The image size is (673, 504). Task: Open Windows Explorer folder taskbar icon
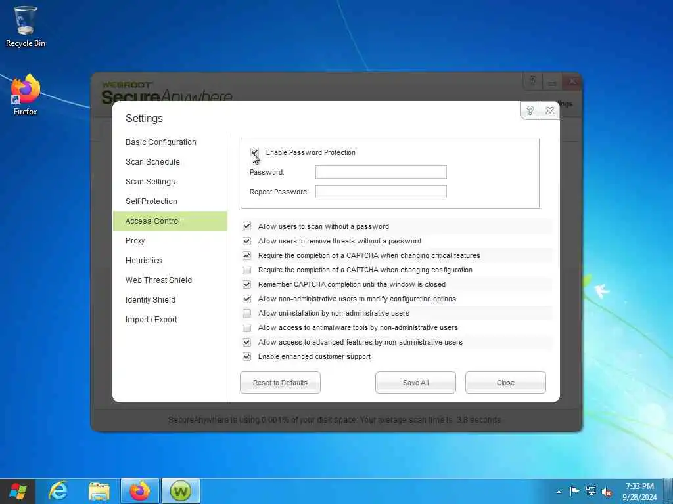coord(99,491)
